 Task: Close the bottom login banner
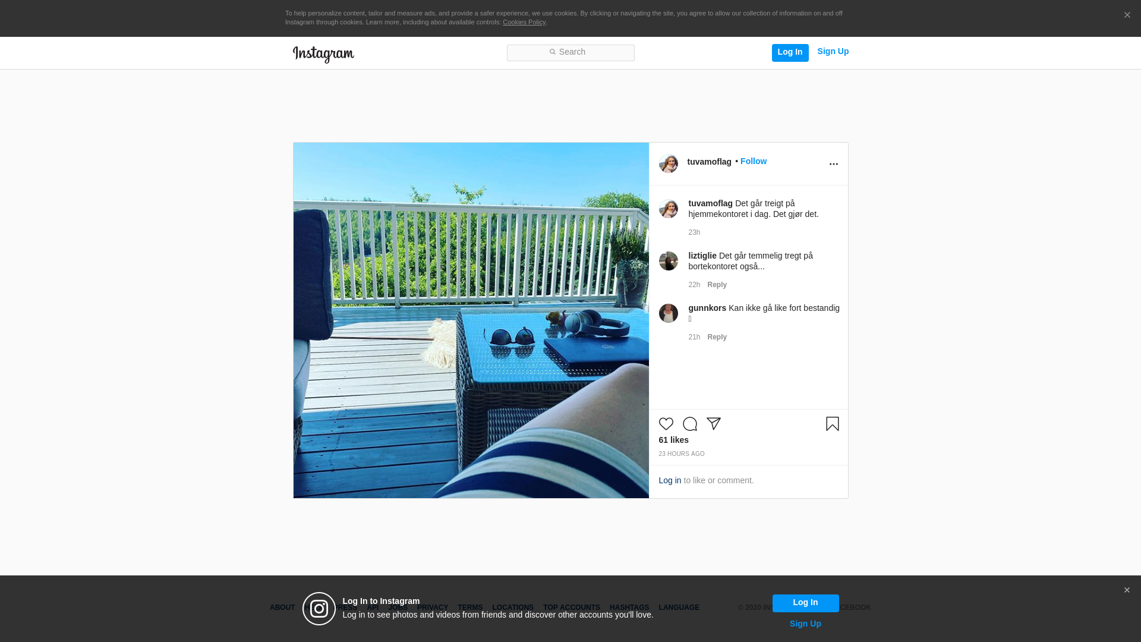click(1127, 590)
